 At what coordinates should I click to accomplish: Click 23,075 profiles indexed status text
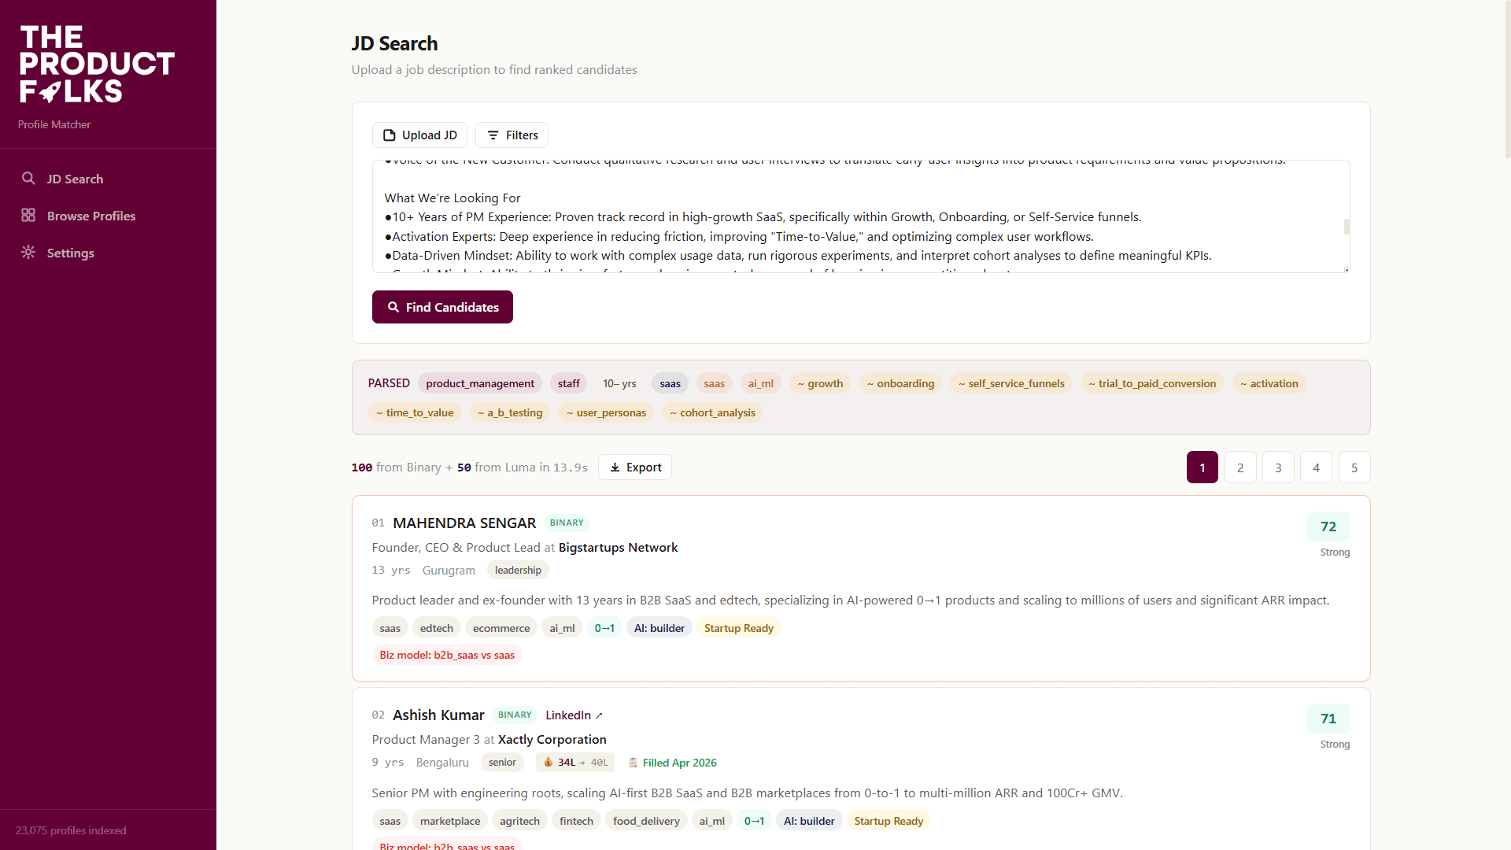tap(71, 830)
